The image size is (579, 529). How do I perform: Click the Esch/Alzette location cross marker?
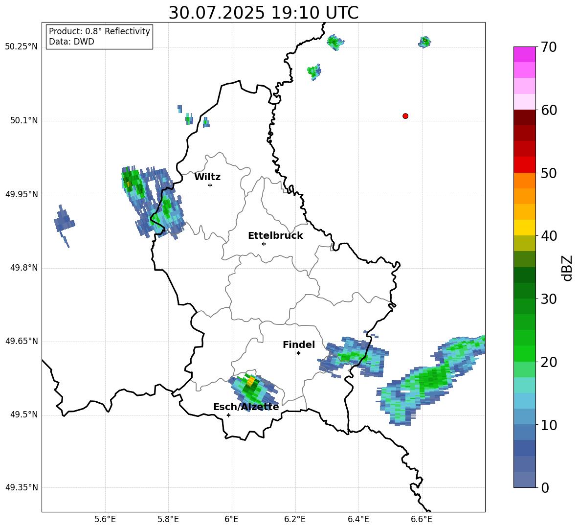pos(228,415)
